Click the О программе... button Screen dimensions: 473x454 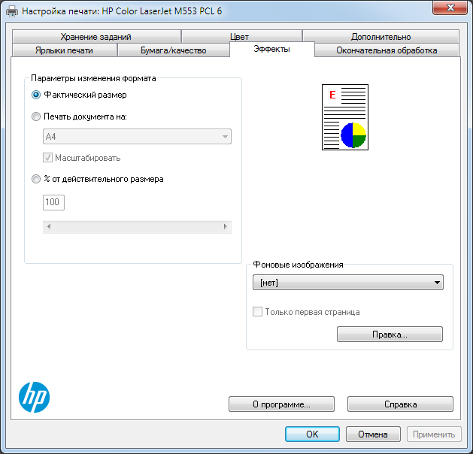280,404
